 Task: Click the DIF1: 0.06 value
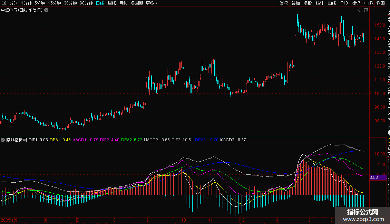pos(38,140)
